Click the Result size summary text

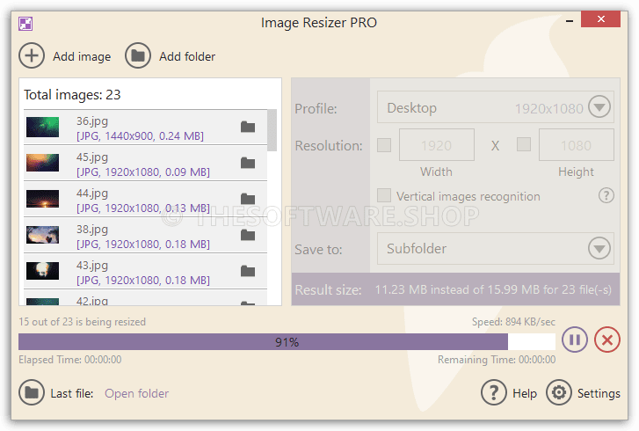pyautogui.click(x=493, y=289)
